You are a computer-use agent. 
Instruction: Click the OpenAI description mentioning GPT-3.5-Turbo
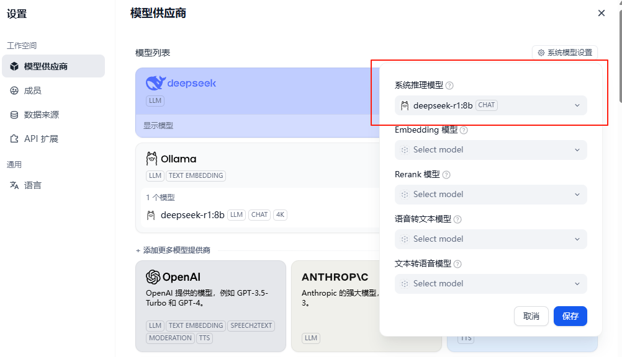point(207,298)
